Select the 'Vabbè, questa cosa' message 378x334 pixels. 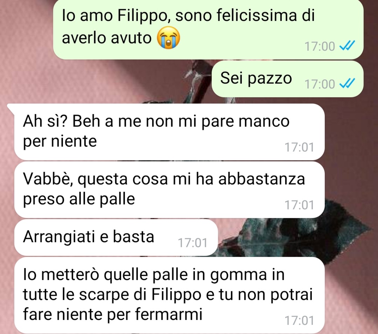click(169, 190)
